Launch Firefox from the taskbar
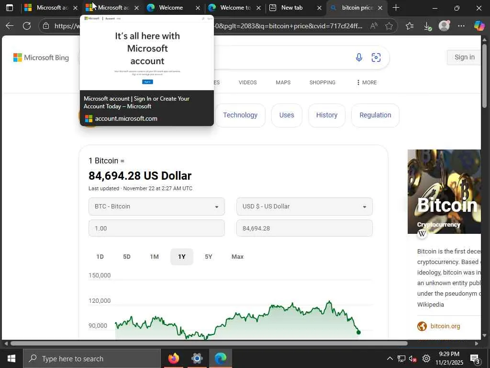 click(173, 358)
